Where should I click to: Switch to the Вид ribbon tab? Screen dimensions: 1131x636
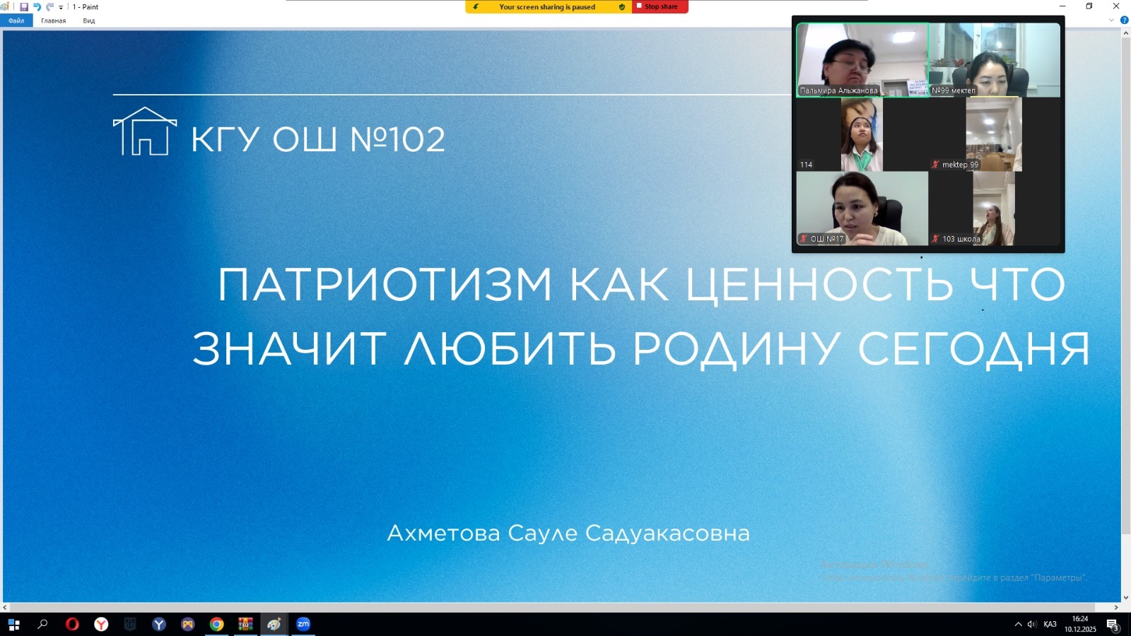[x=88, y=20]
